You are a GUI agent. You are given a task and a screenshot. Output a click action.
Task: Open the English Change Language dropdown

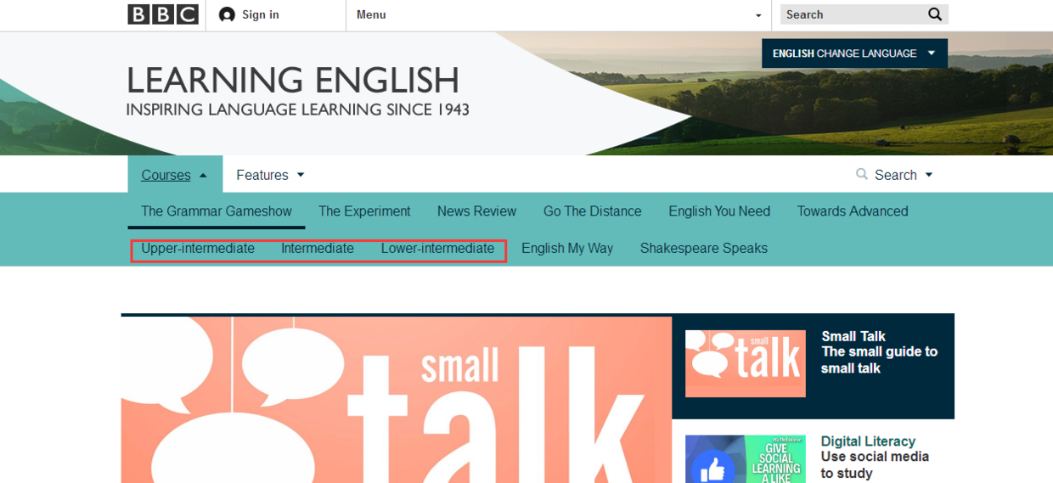pyautogui.click(x=854, y=53)
